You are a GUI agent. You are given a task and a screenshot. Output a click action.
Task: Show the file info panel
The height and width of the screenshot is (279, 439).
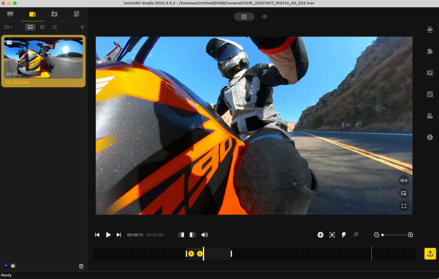[x=430, y=137]
